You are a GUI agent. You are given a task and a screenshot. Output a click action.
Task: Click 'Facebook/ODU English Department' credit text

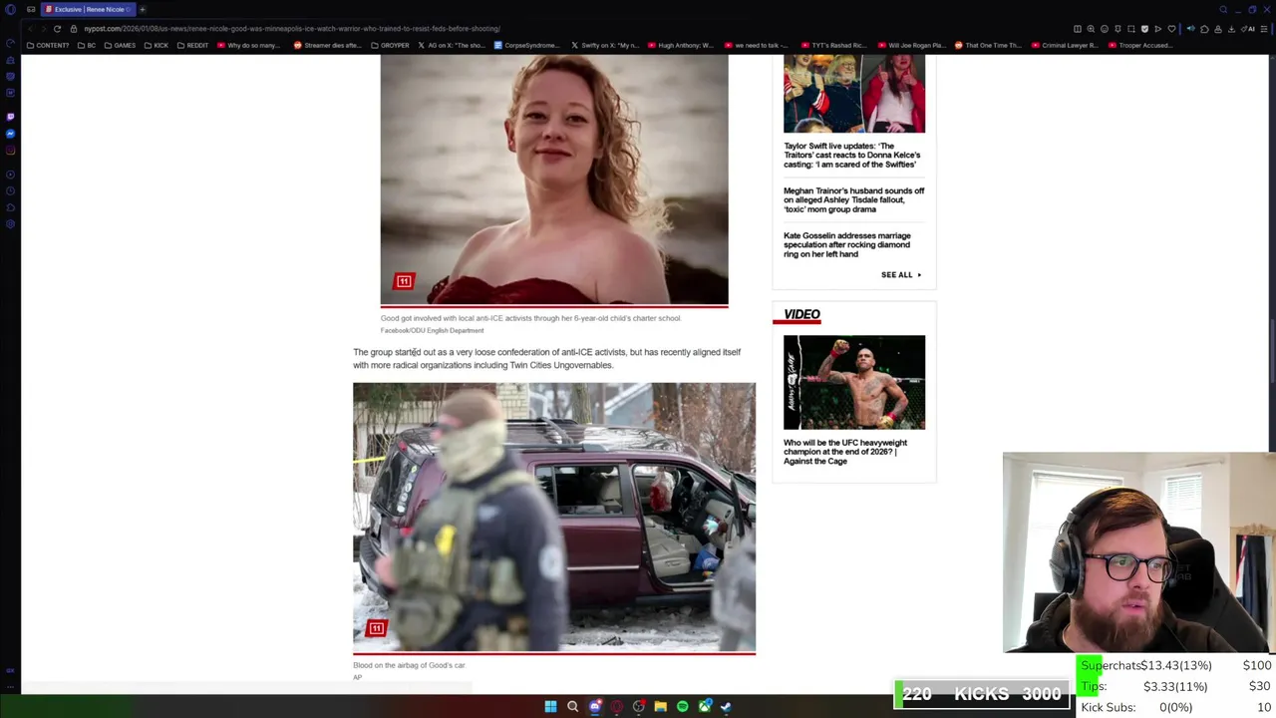(x=432, y=330)
